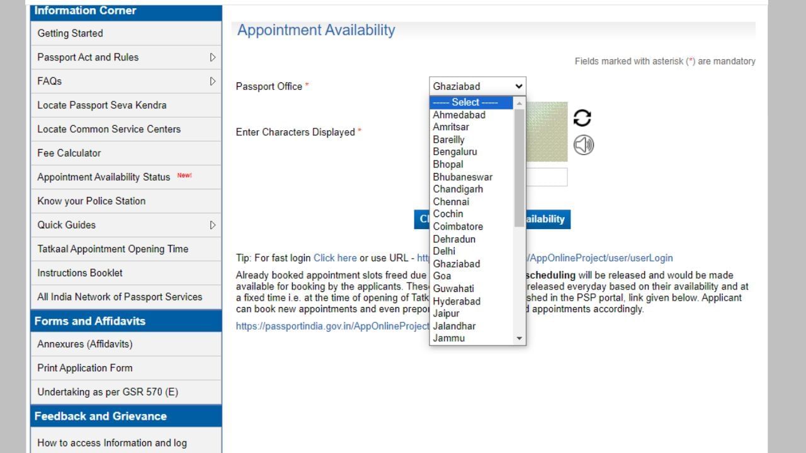
Task: Click the fast login 'Click here' link
Action: point(335,258)
